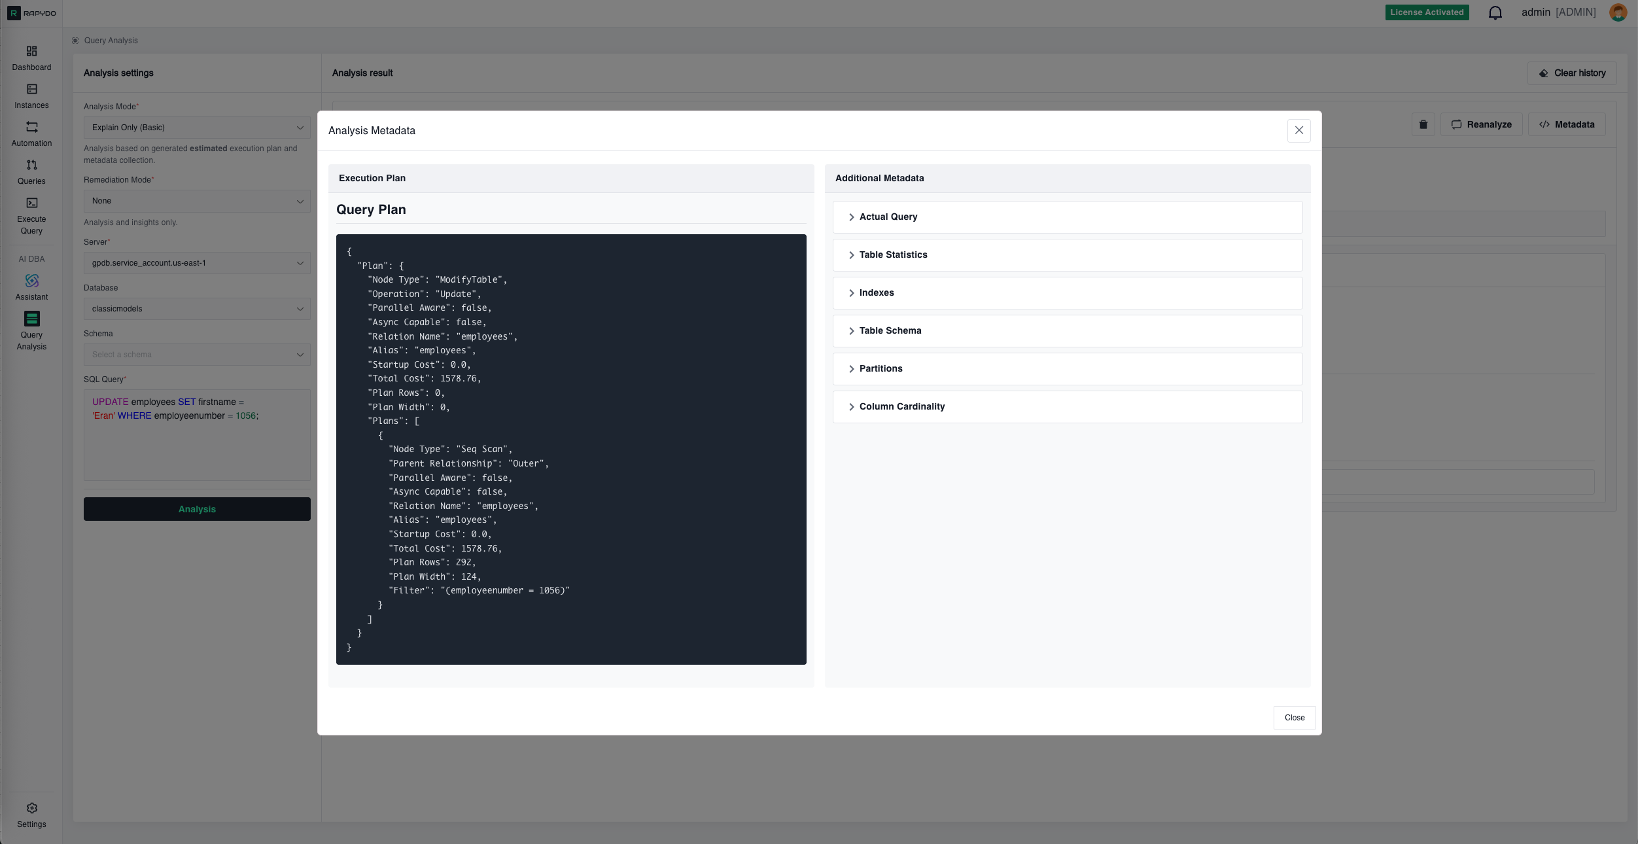Open the Execute Query sidebar icon
This screenshot has height=844, width=1638.
tap(31, 203)
